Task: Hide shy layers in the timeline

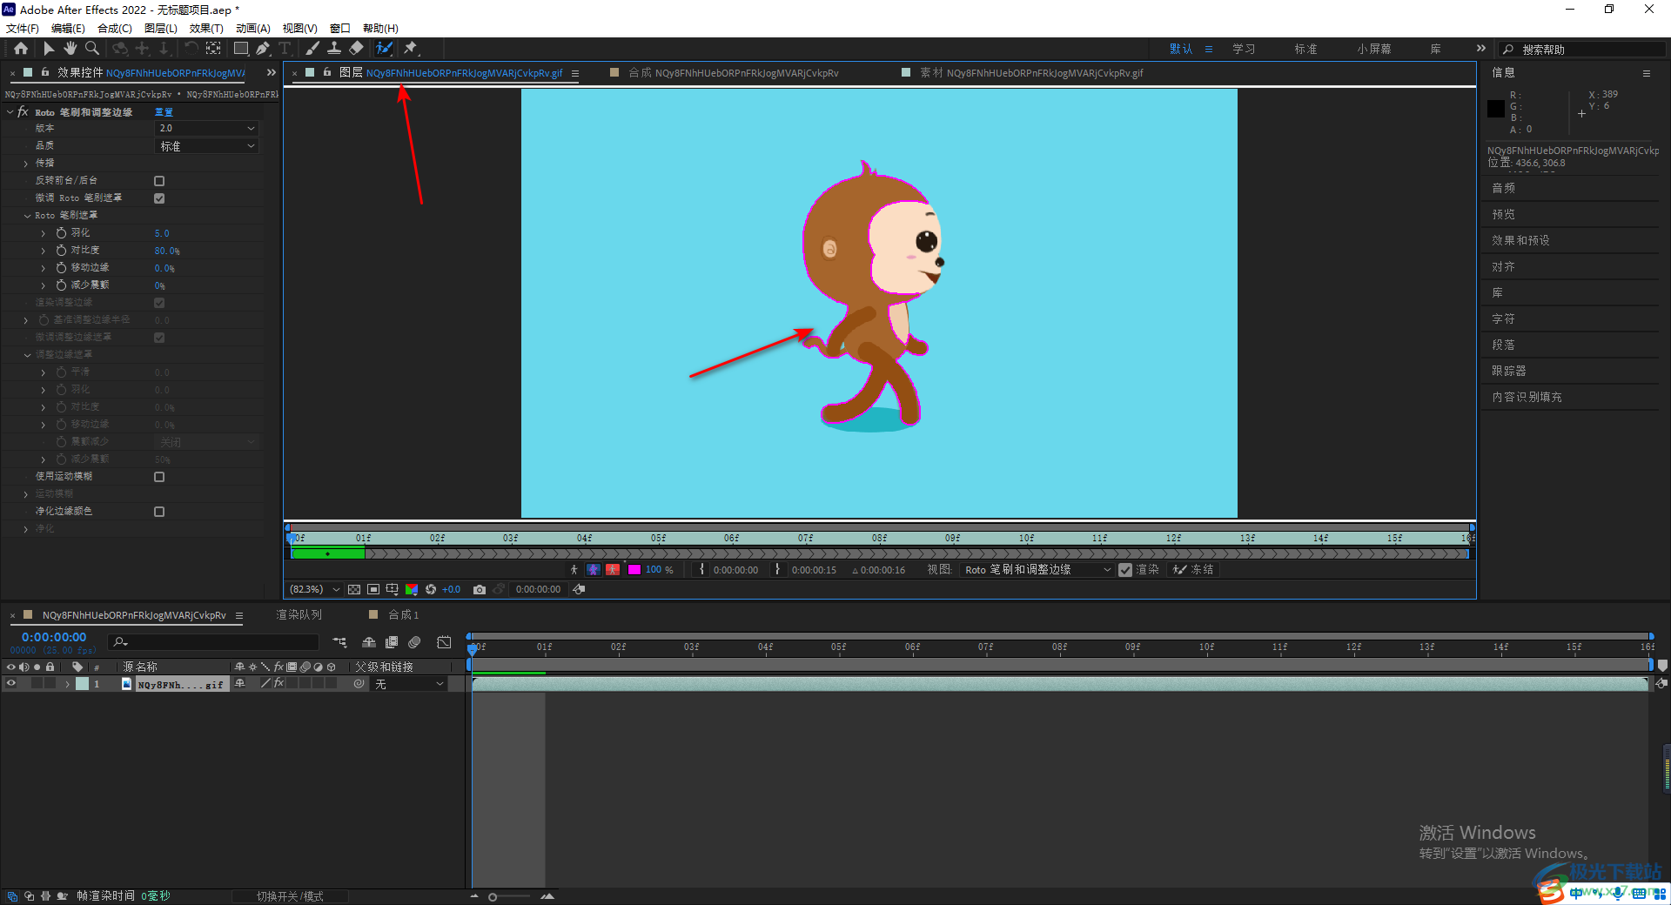Action: 369,642
